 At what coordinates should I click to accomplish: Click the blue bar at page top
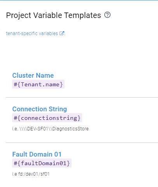79,0
